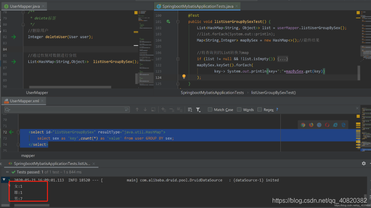Go to previous occurrence arrow in find bar
The width and height of the screenshot is (371, 208).
click(x=137, y=110)
